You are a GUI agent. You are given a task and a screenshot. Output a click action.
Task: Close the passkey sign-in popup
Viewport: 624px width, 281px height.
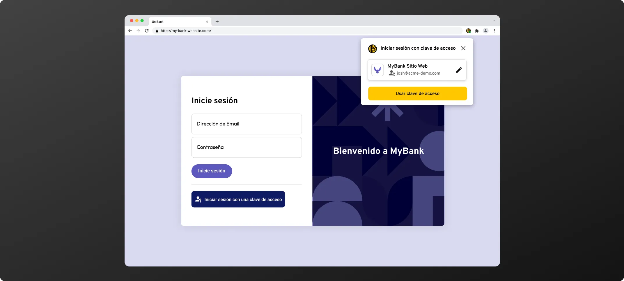pos(463,48)
